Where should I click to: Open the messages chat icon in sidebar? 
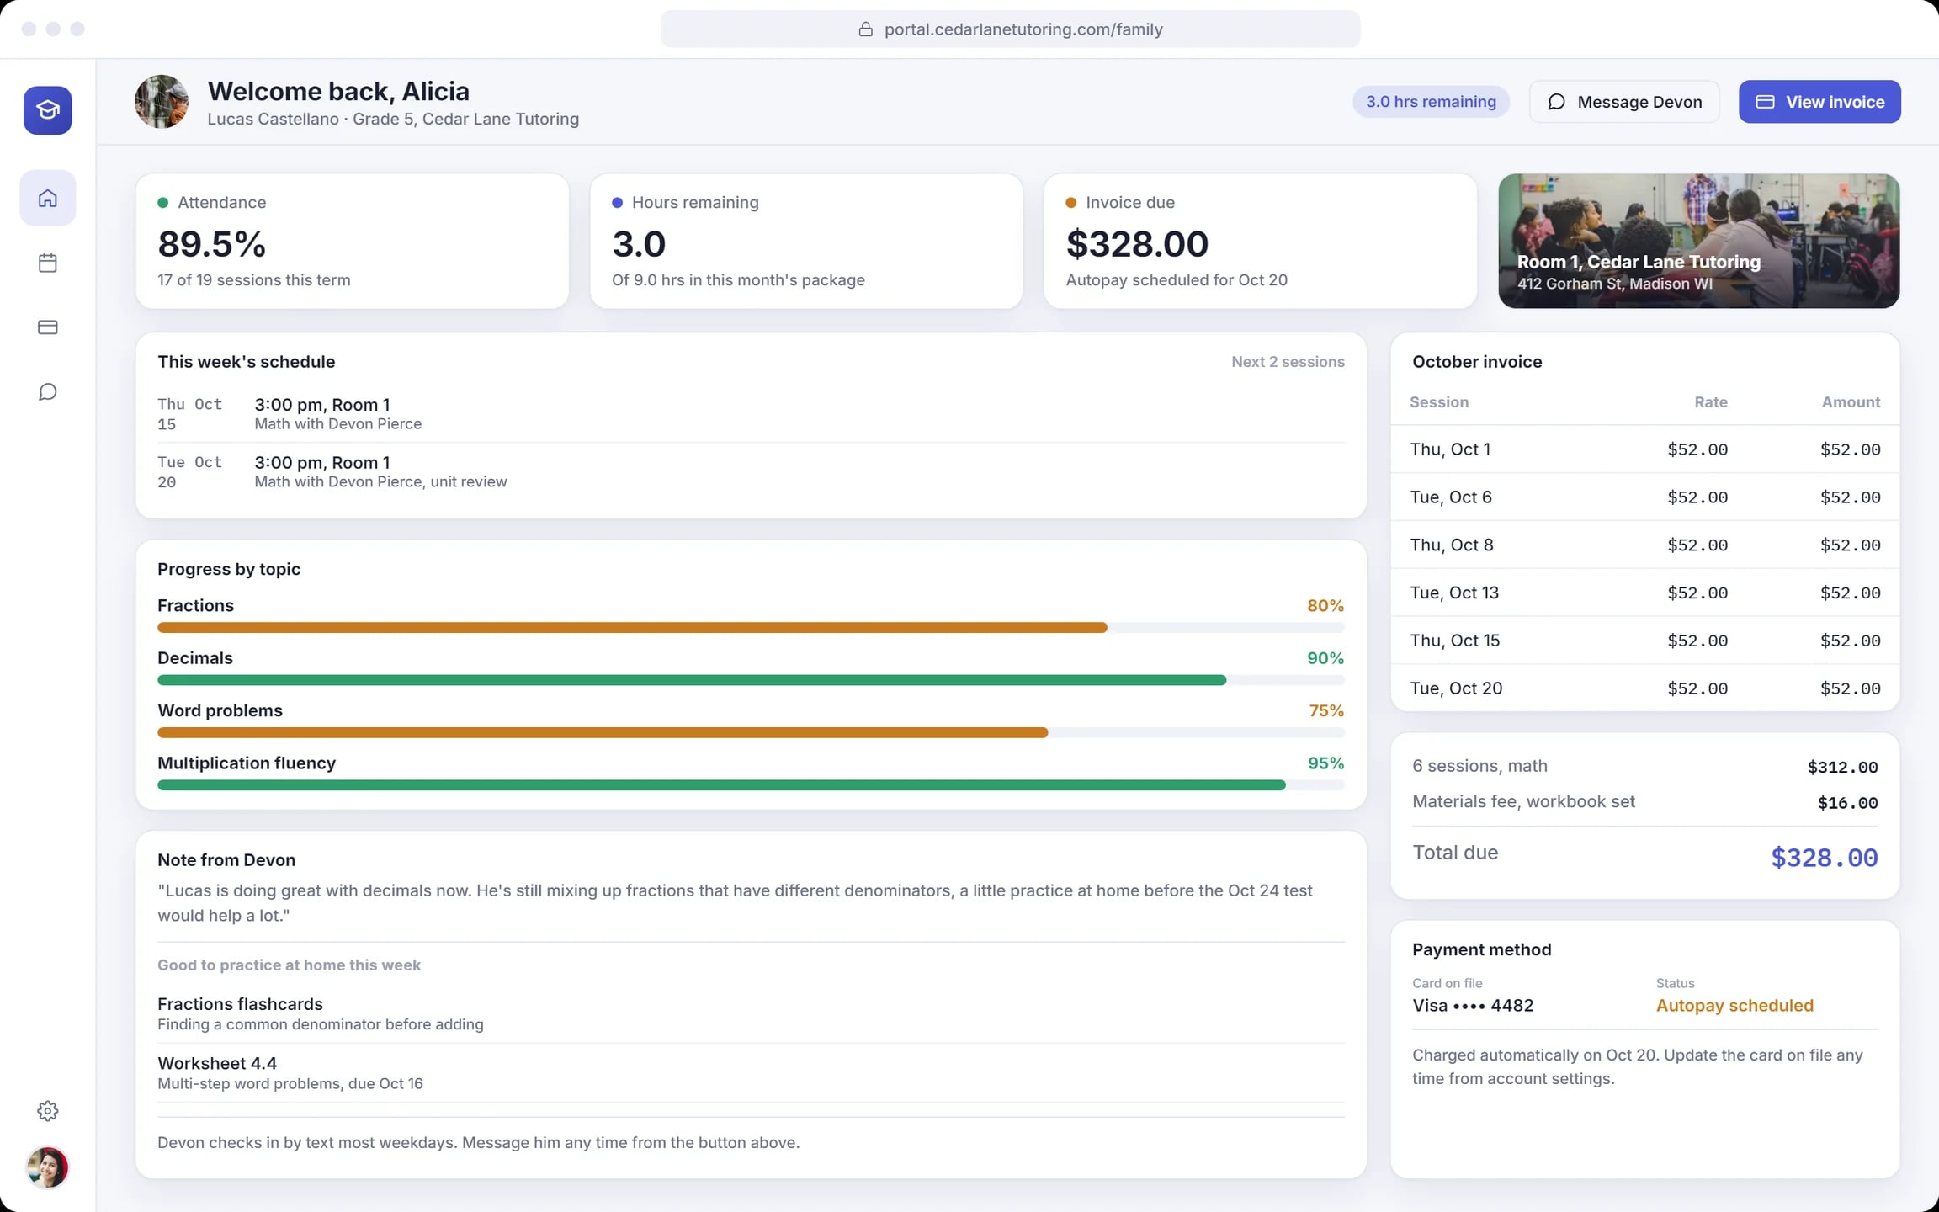click(x=48, y=392)
